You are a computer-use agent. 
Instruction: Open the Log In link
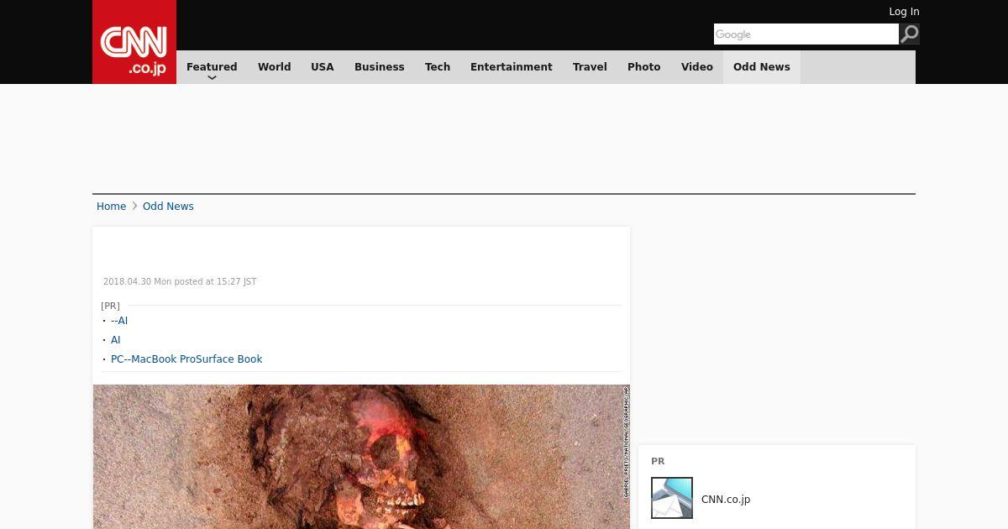904,12
